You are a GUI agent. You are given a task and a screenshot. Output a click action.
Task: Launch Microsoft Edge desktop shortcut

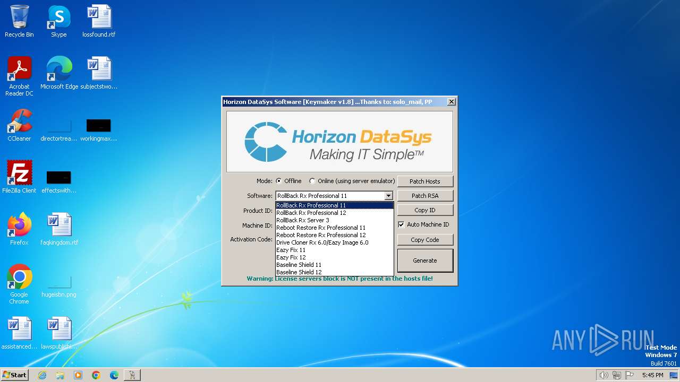tap(59, 73)
